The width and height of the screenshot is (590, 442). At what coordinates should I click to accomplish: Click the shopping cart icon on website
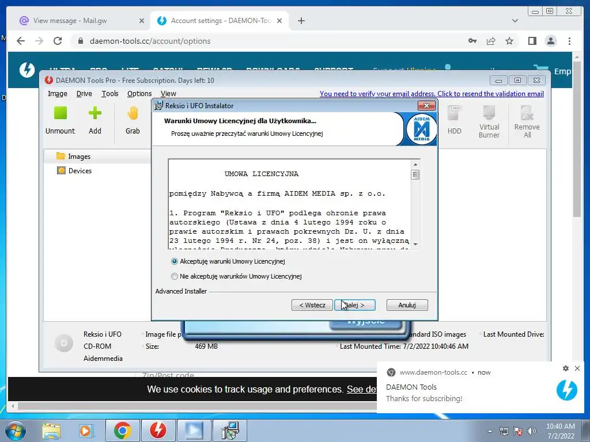click(x=540, y=70)
